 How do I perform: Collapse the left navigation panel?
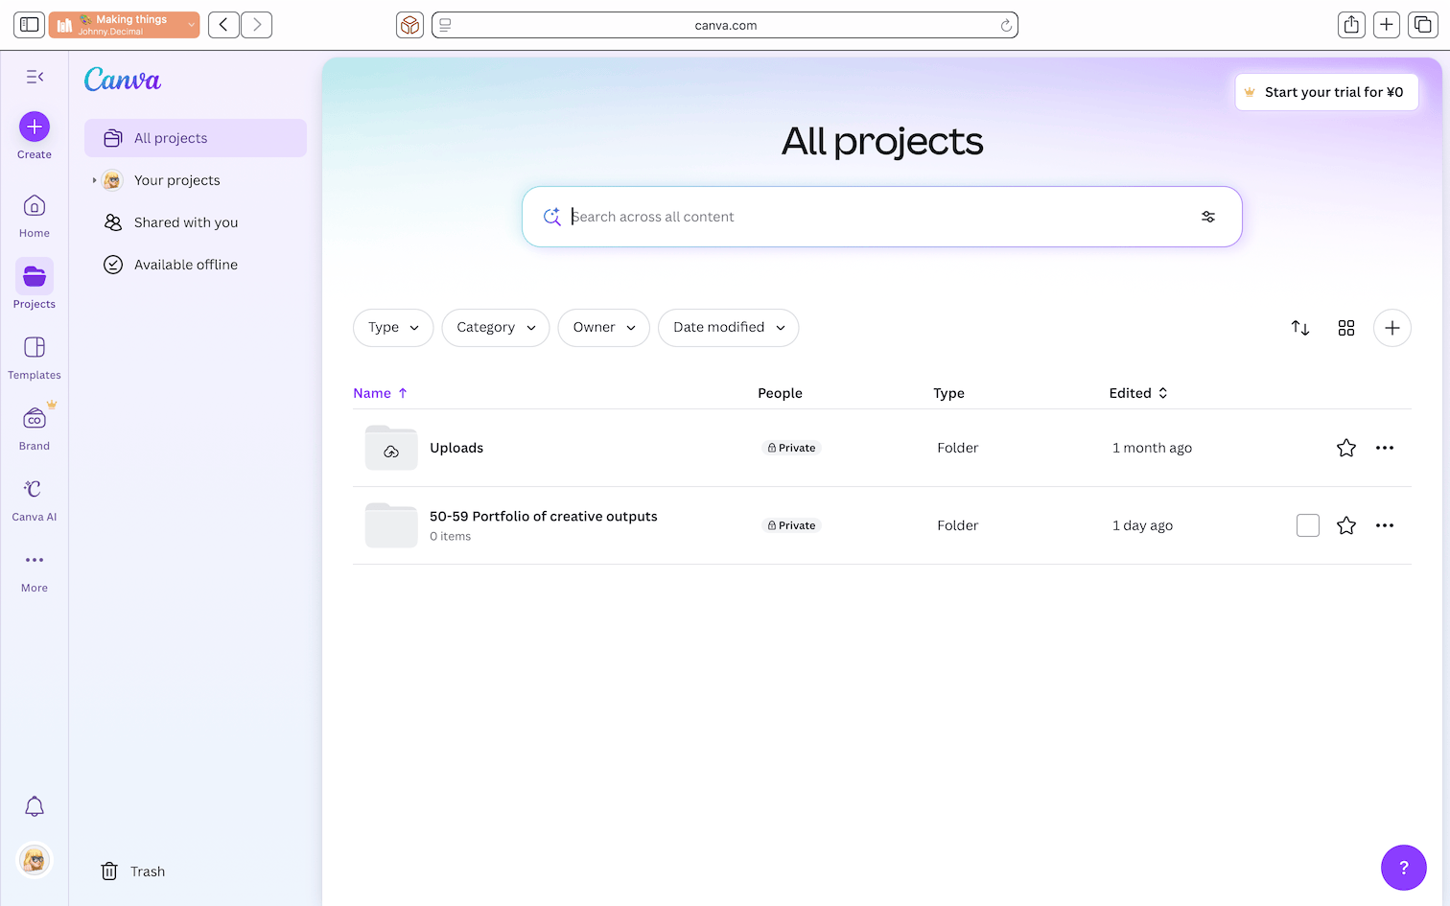click(35, 76)
